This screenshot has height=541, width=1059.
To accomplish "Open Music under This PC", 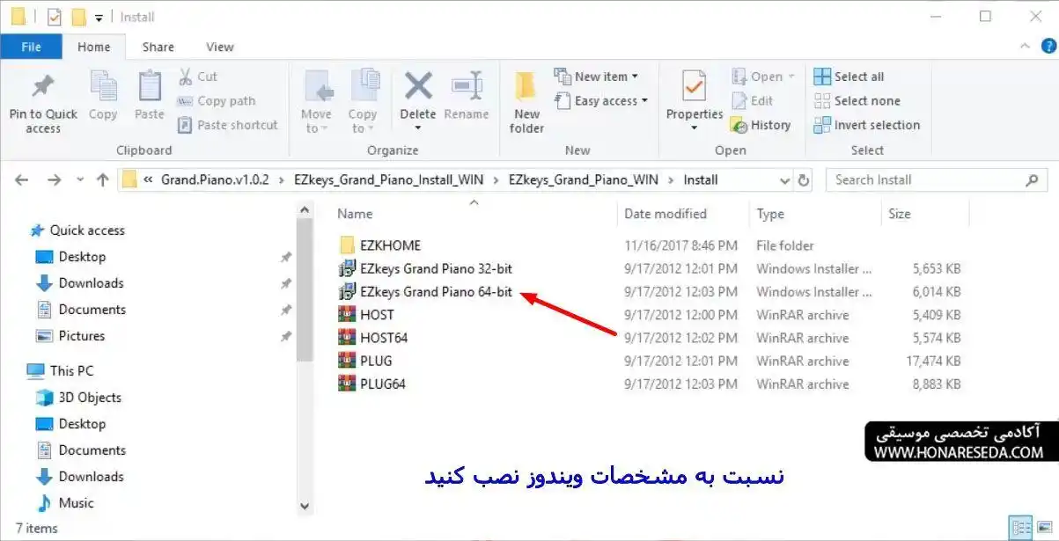I will (76, 503).
